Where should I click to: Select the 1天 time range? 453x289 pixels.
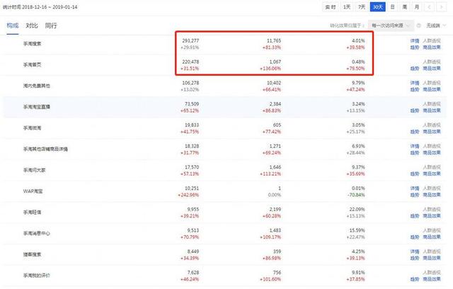347,7
